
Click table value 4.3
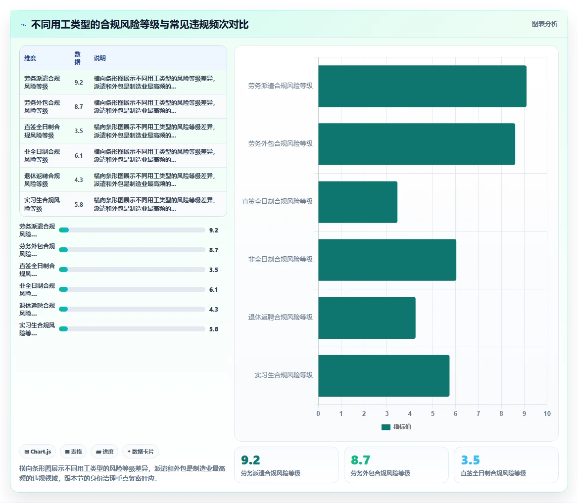pos(79,180)
